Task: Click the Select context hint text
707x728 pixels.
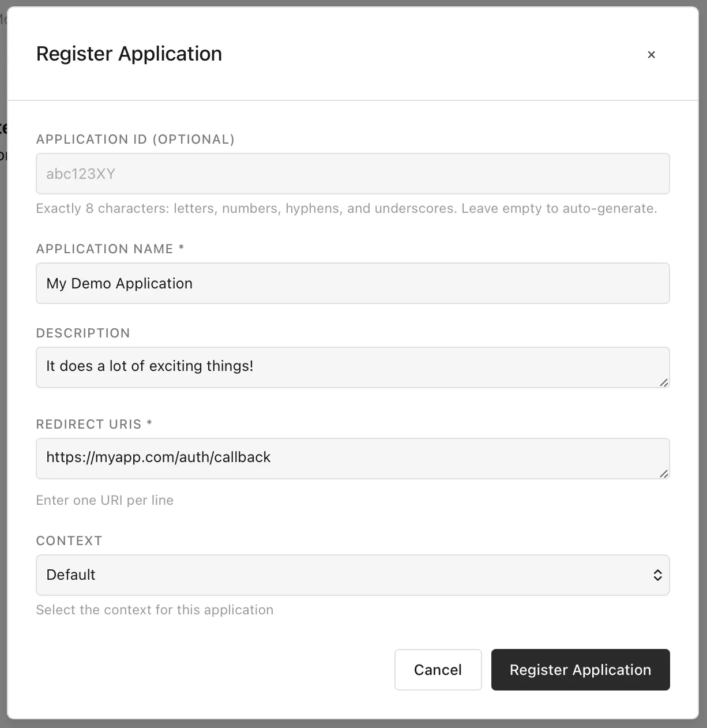Action: (x=155, y=610)
